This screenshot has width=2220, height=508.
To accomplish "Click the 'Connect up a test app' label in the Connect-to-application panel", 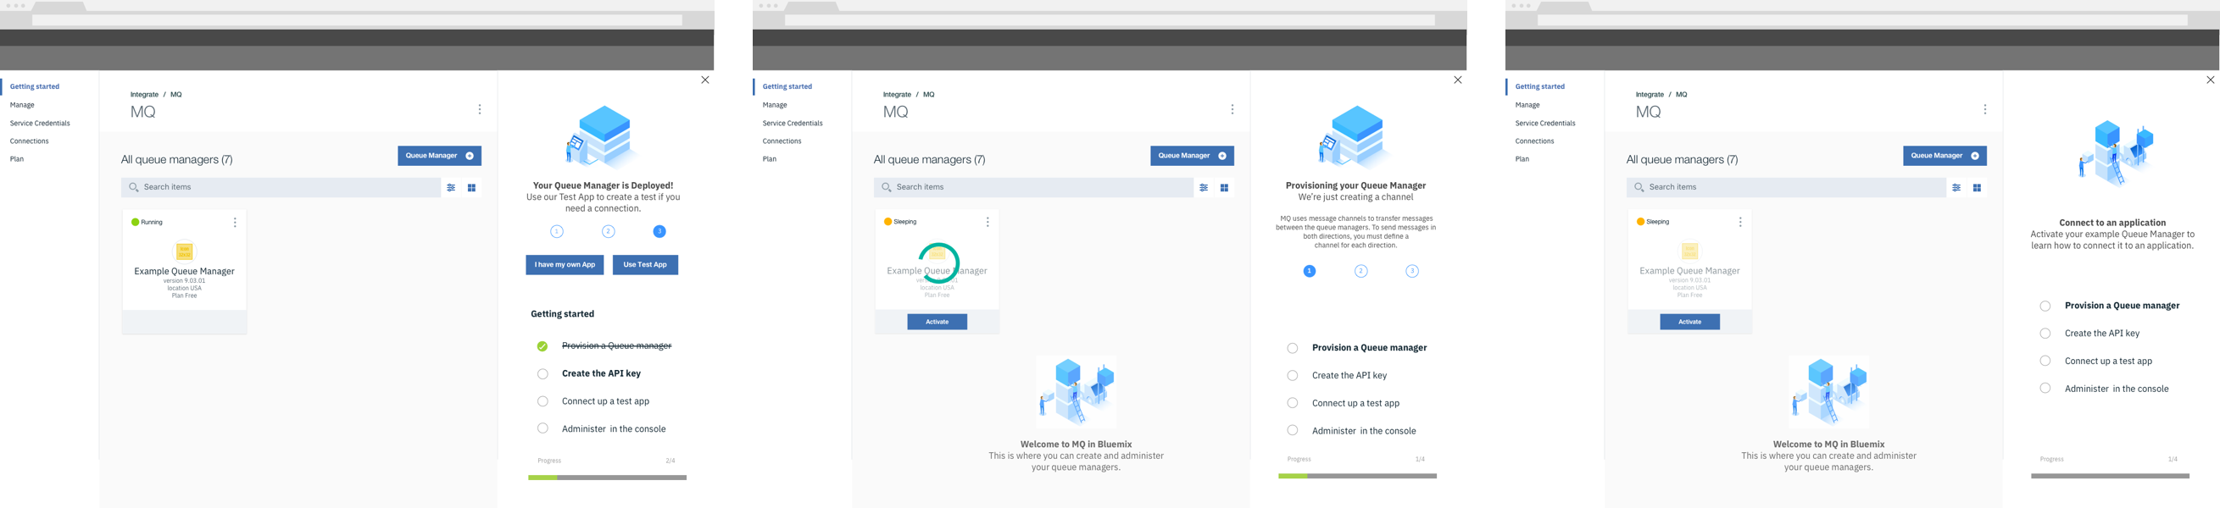I will click(x=2108, y=361).
